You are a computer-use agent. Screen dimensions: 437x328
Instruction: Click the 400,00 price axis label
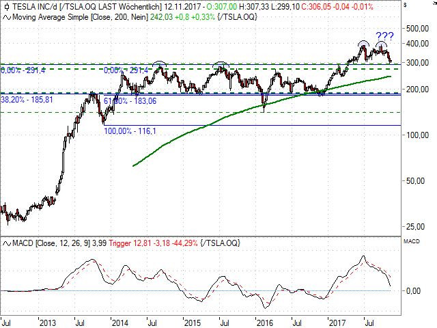pyautogui.click(x=417, y=44)
